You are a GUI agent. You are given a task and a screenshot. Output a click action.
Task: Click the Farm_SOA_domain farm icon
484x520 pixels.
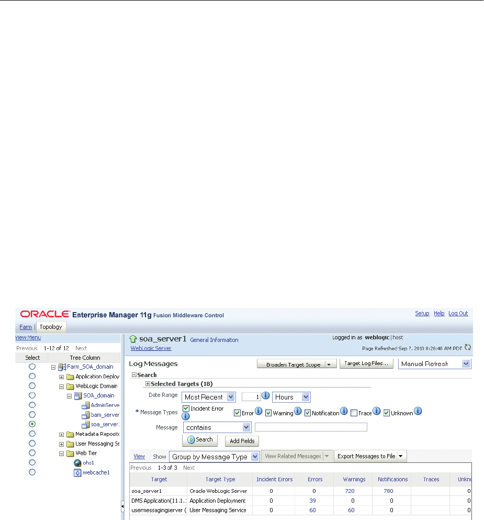coord(62,367)
